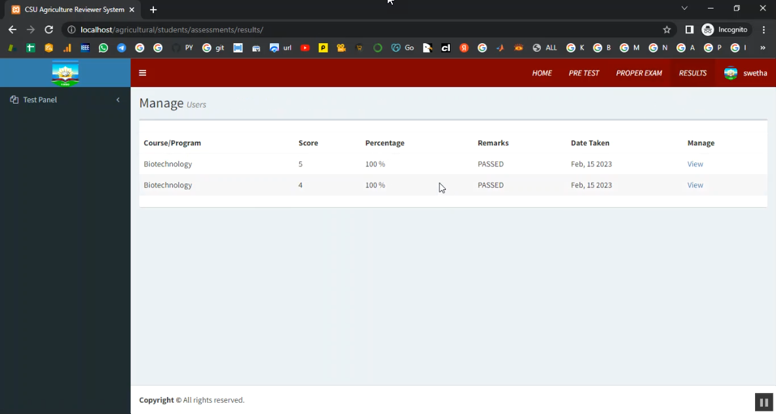
Task: Open the IEEE bookmark
Action: pos(84,48)
